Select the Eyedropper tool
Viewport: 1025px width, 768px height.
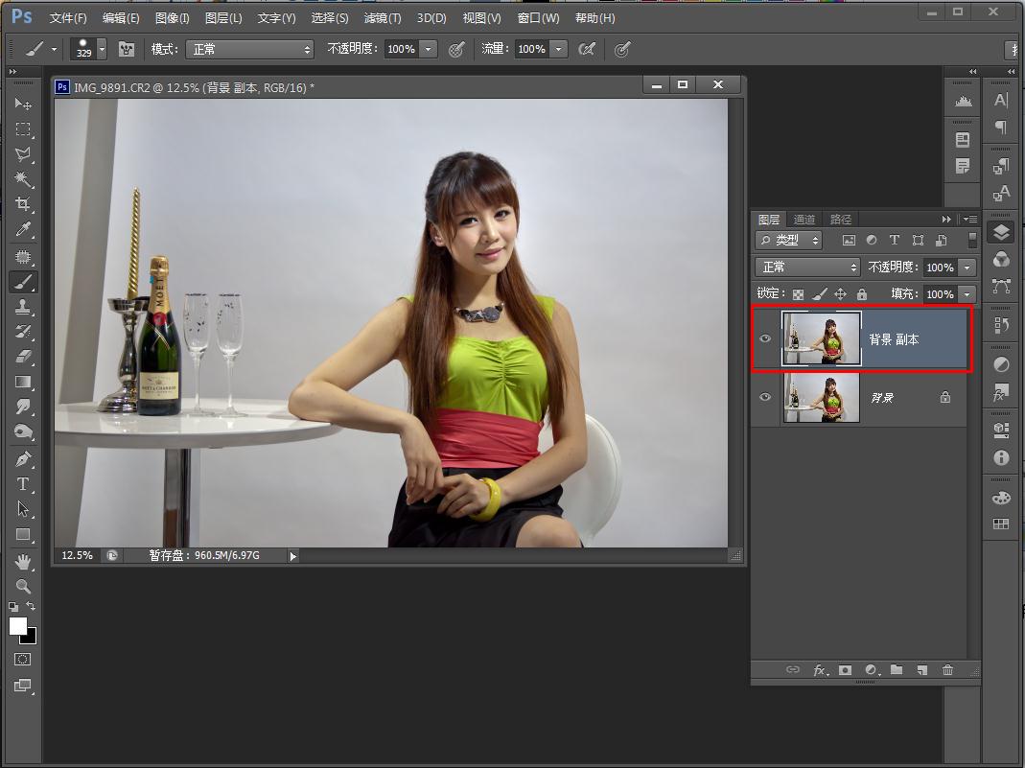coord(23,229)
